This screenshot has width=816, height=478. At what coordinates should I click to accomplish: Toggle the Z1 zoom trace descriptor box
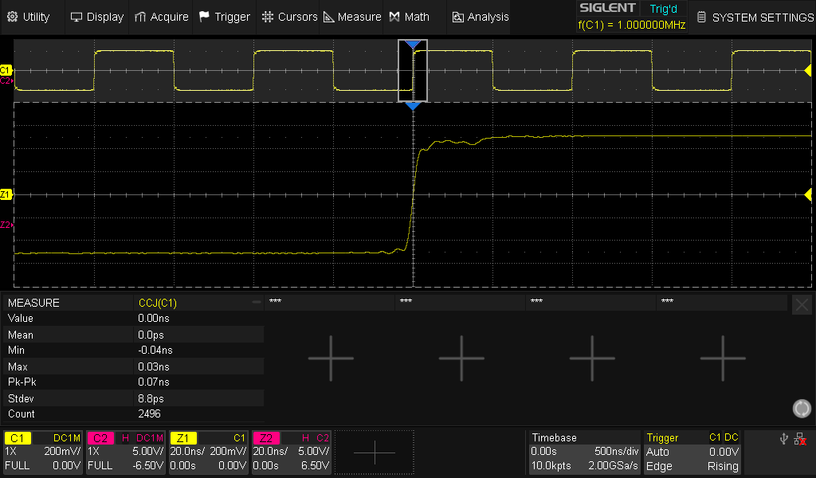click(x=209, y=452)
